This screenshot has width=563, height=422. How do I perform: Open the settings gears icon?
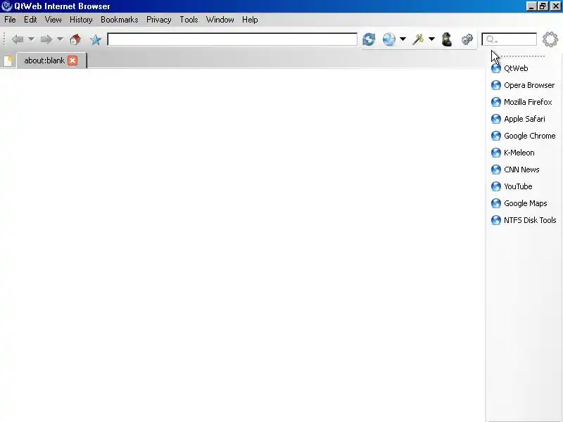point(467,39)
